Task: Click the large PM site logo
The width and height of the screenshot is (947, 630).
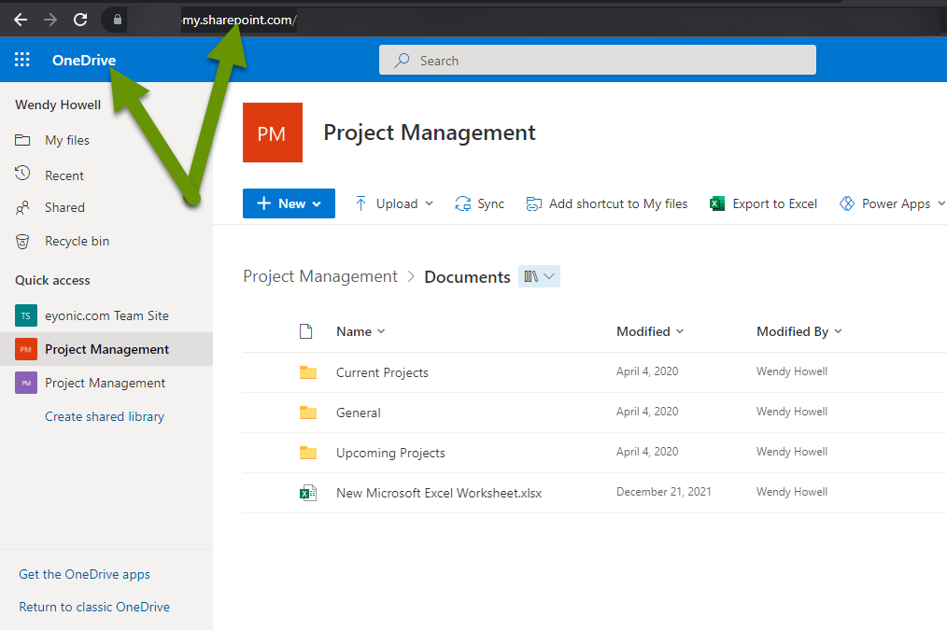Action: click(x=273, y=133)
